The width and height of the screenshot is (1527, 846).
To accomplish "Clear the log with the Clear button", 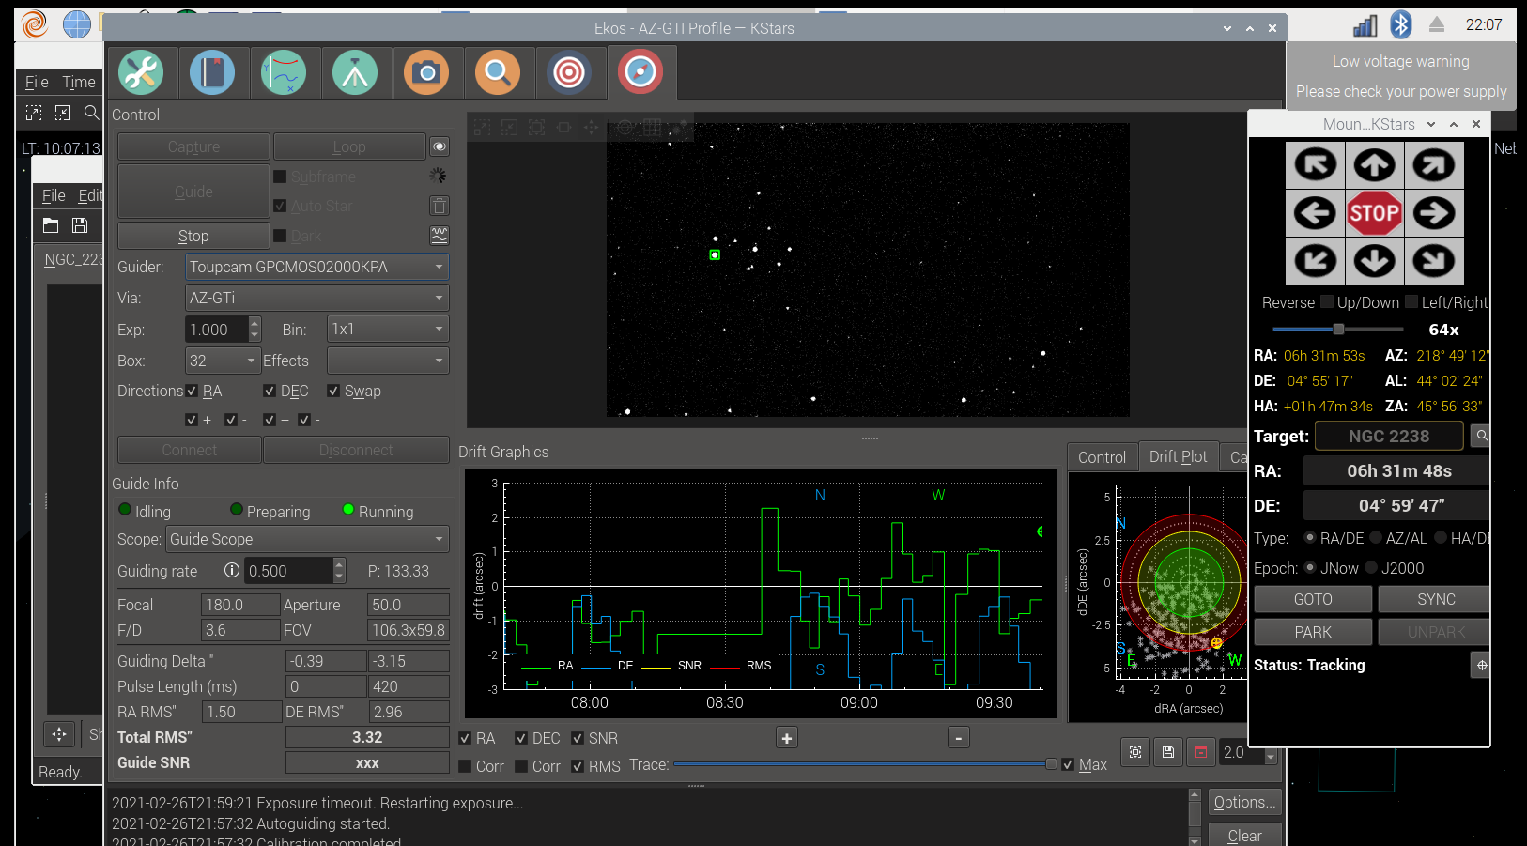I will pos(1244,835).
